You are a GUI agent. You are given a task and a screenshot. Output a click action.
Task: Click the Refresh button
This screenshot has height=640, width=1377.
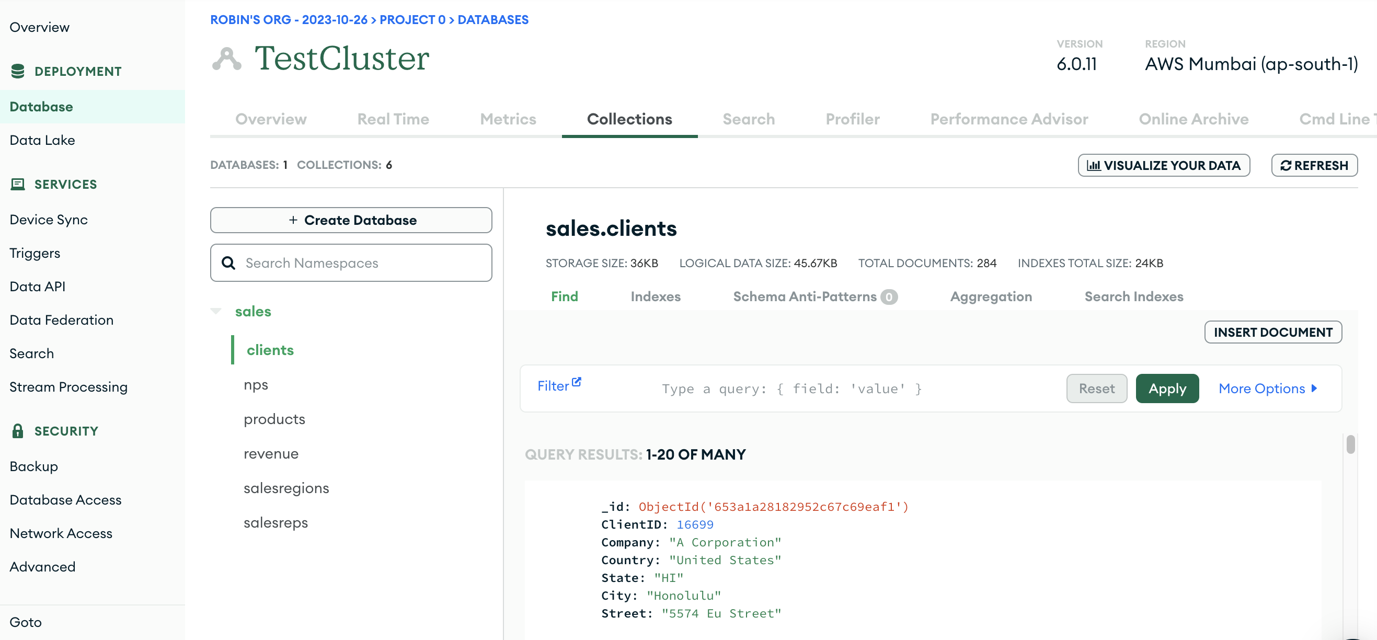coord(1314,165)
